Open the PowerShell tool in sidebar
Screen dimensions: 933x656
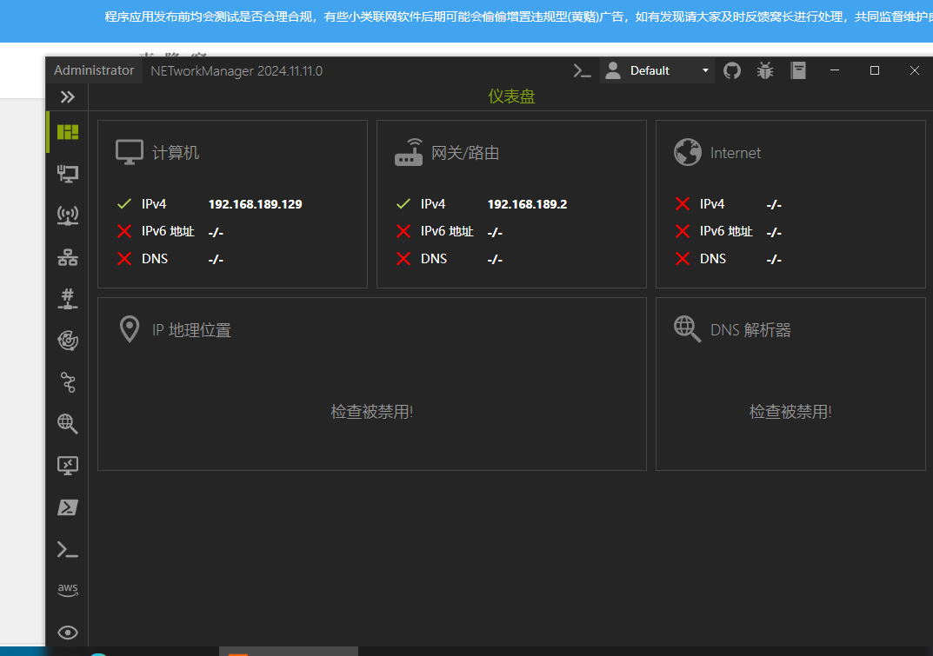pyautogui.click(x=67, y=507)
